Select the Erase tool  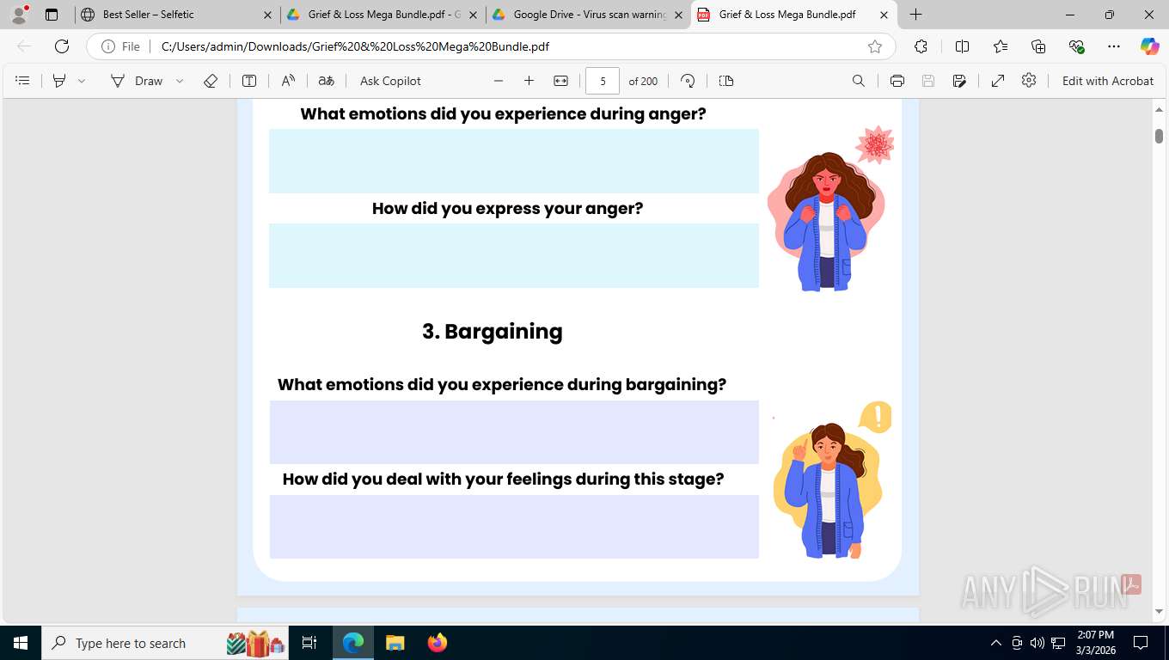(x=211, y=81)
